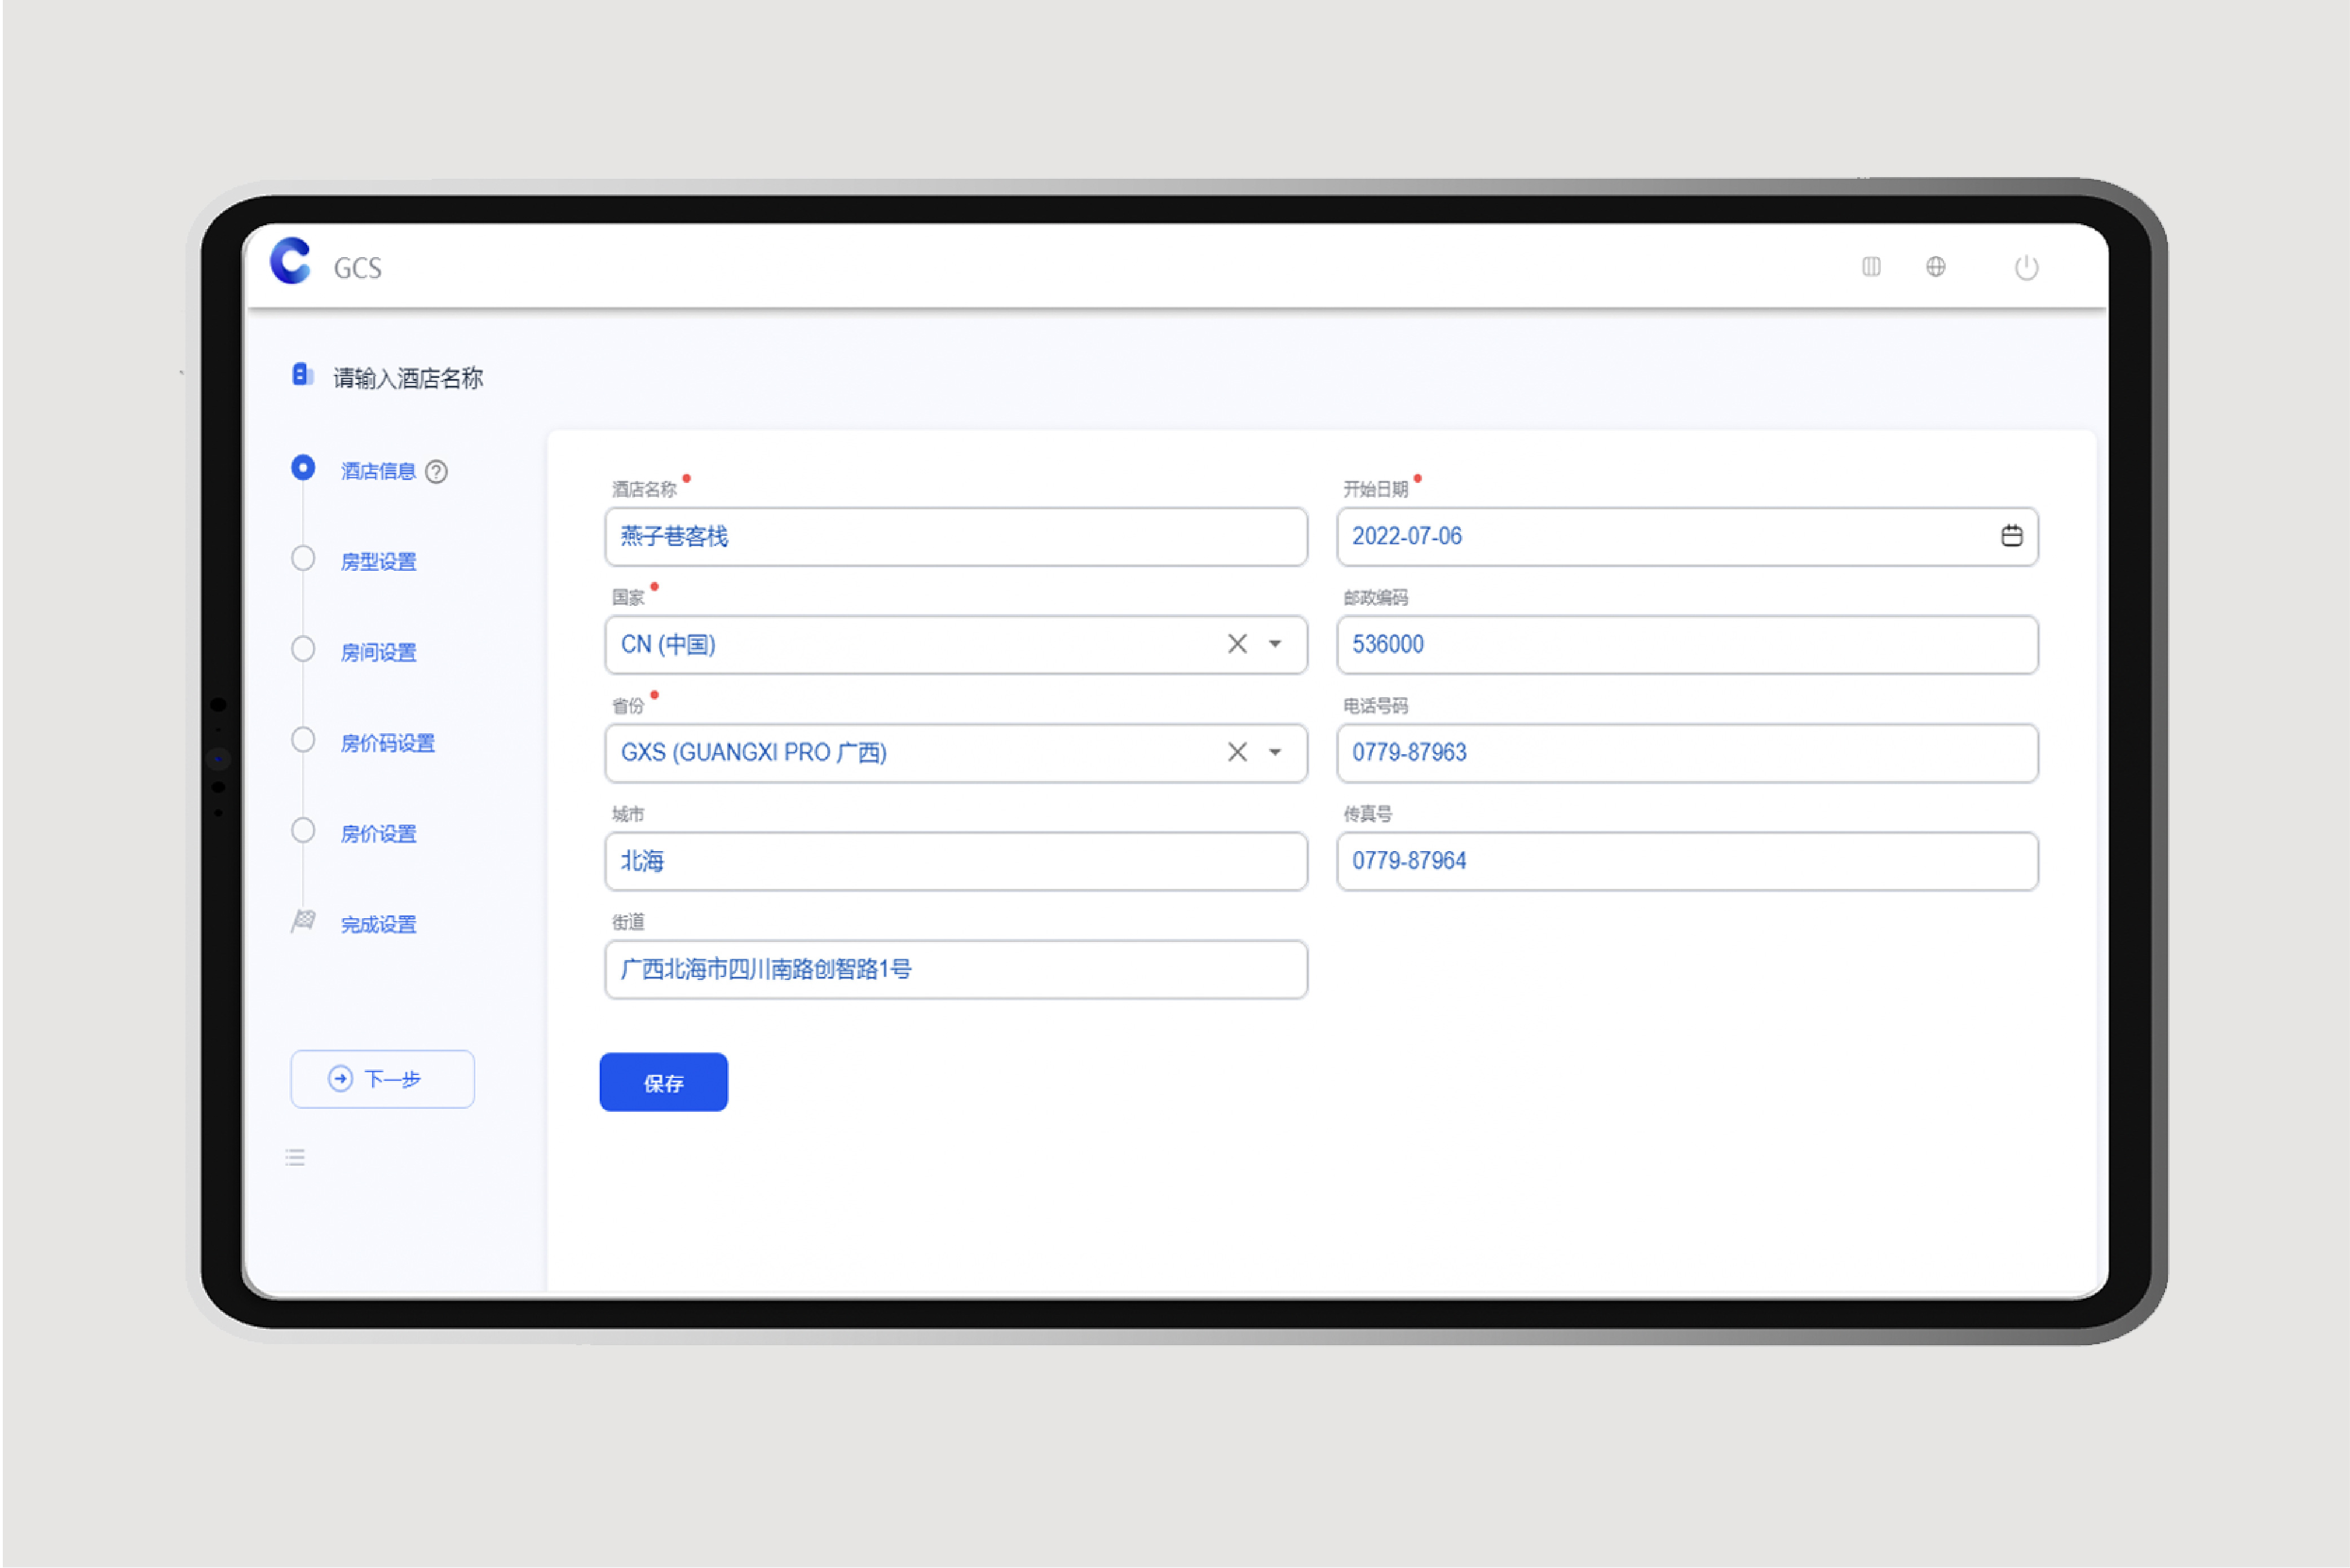Image resolution: width=2350 pixels, height=1568 pixels.
Task: Clear the GXS Guangxi province selection
Action: coord(1236,752)
